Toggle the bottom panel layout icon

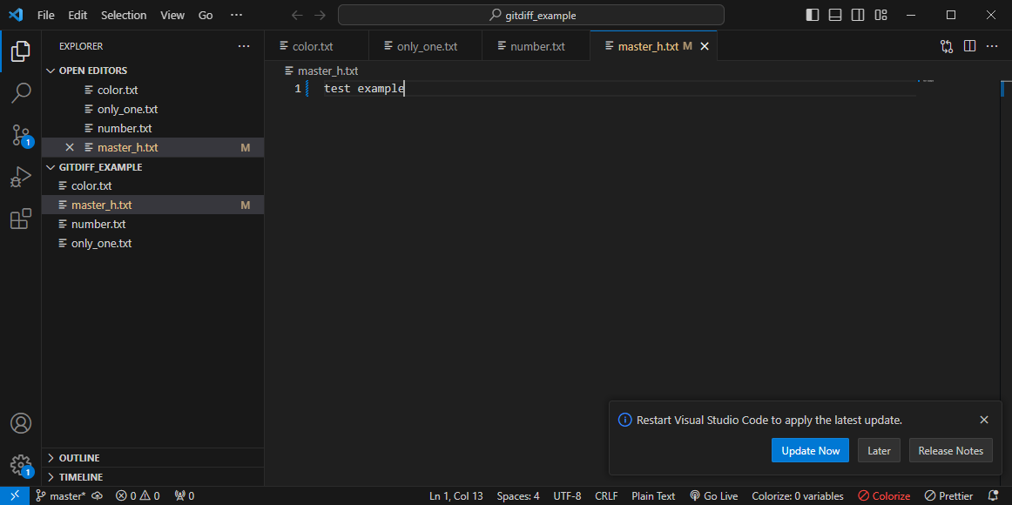point(835,15)
